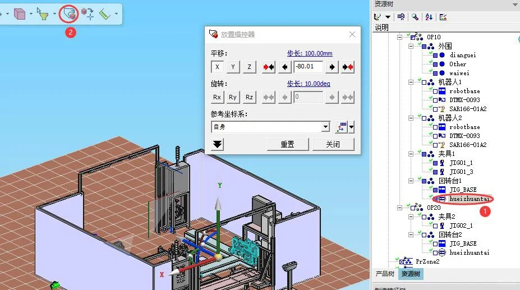
Task: Click the blue circle icon beside dianguei
Action: click(442, 55)
